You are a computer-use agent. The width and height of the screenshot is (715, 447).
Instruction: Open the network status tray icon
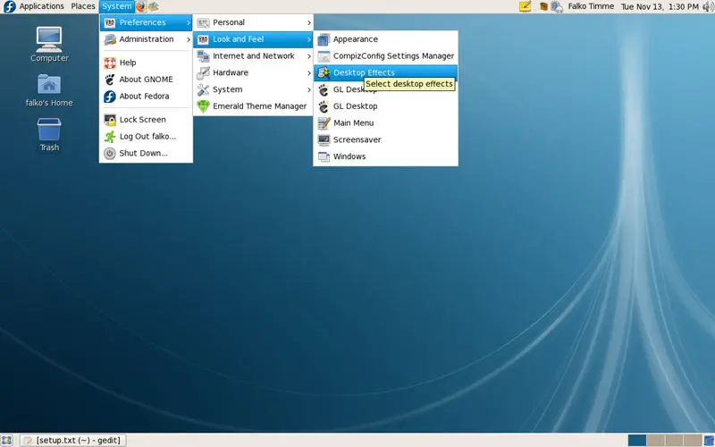[x=556, y=6]
